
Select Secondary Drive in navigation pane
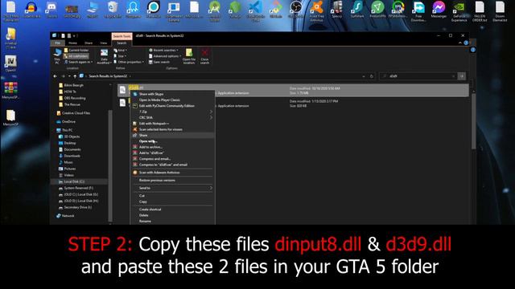[x=75, y=207]
